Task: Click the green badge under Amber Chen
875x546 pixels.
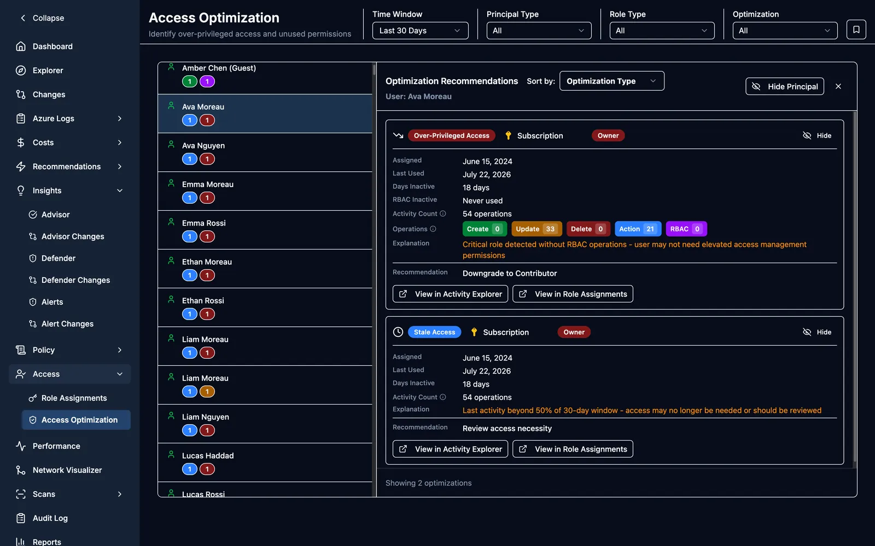Action: [190, 81]
